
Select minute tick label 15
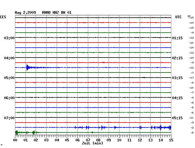pyautogui.click(x=171, y=140)
